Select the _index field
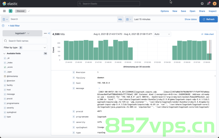Screen dimensions: 219x138 (10, 63)
